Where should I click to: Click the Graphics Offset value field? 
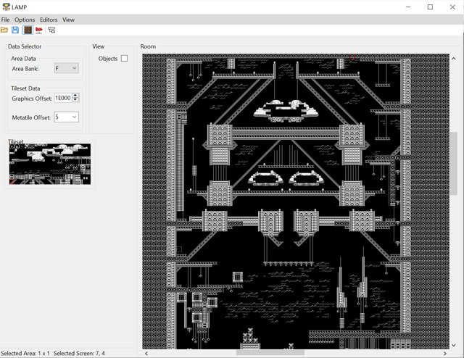[63, 98]
